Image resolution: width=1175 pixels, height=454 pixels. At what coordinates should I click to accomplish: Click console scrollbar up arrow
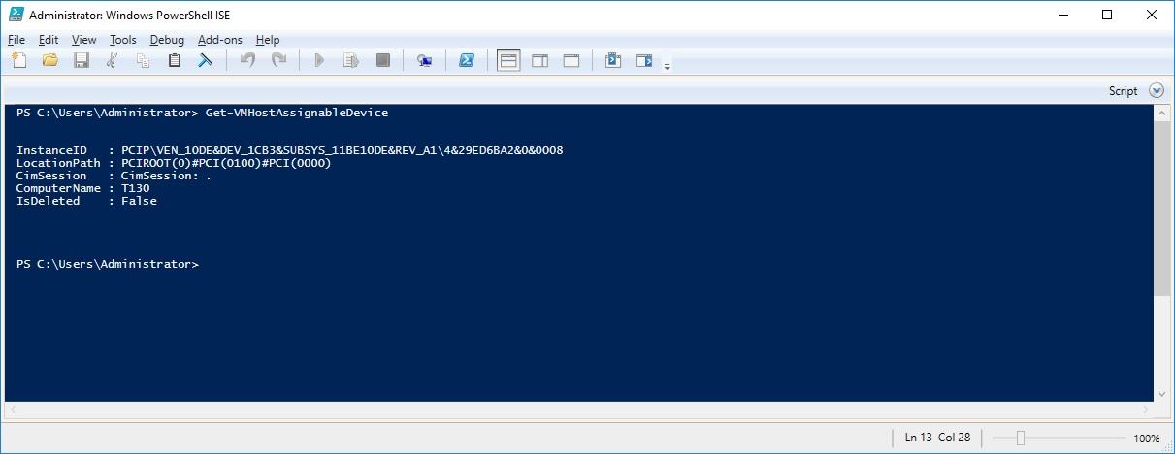[x=1162, y=114]
